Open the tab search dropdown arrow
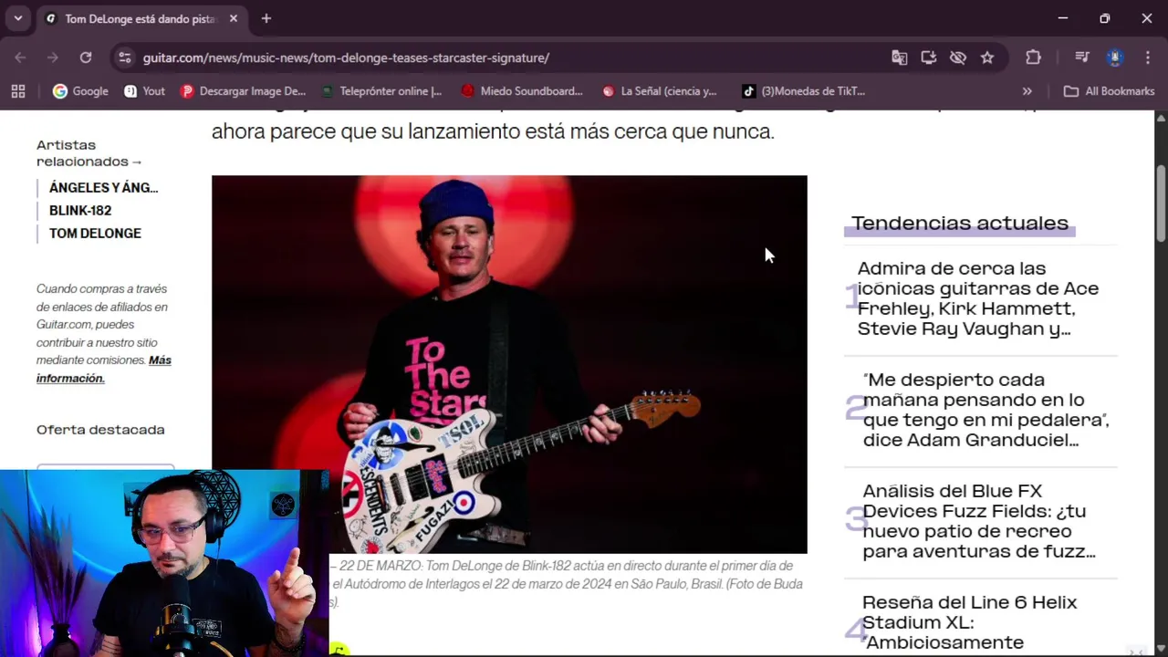 [17, 18]
